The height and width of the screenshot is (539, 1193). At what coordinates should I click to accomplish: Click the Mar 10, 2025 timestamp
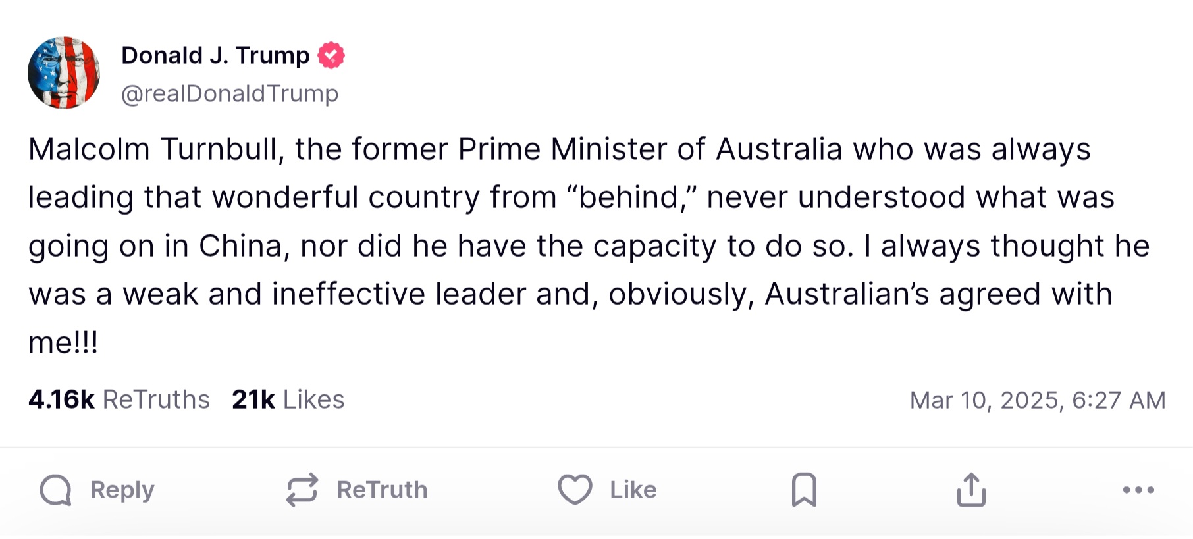pos(1037,400)
